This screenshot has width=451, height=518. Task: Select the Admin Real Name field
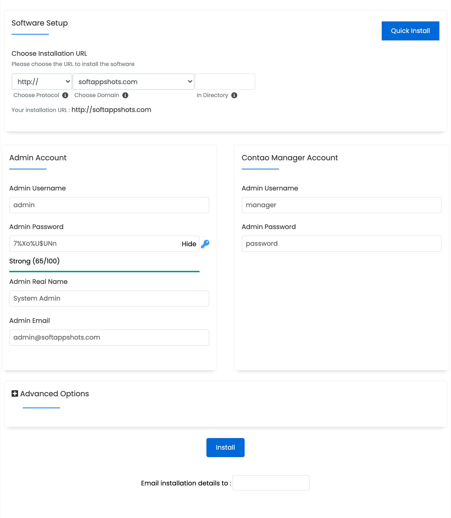pyautogui.click(x=109, y=298)
